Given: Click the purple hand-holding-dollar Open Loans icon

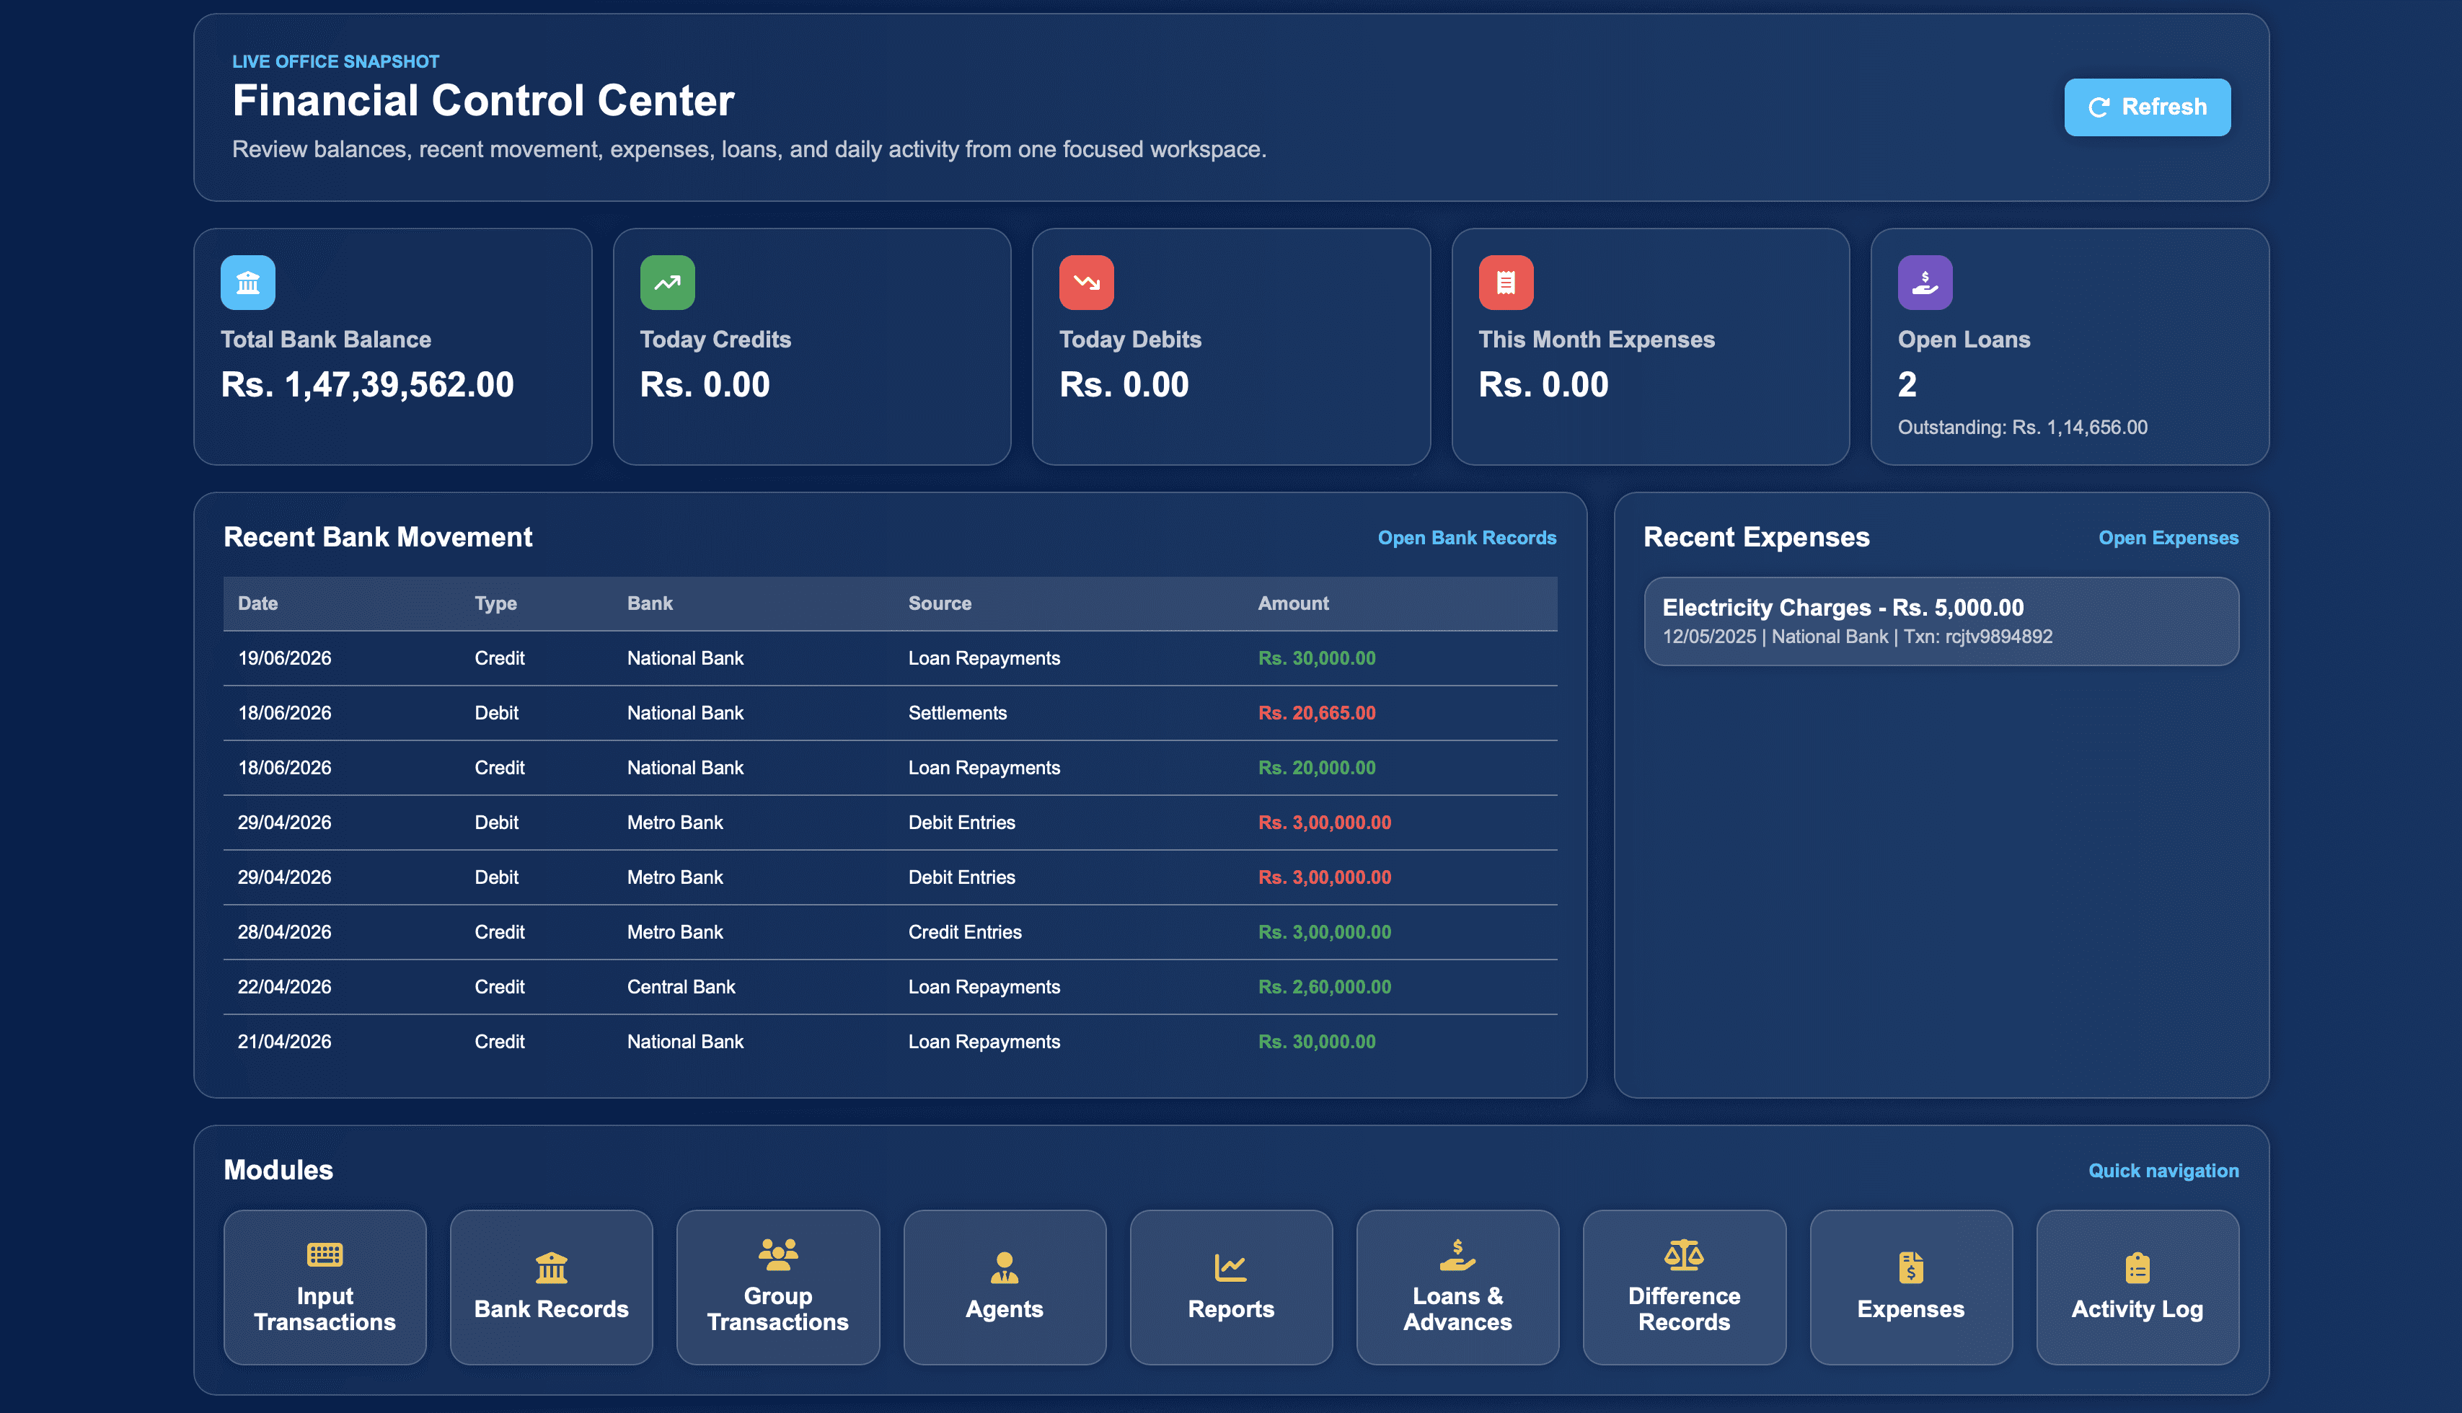Looking at the screenshot, I should click(1925, 283).
